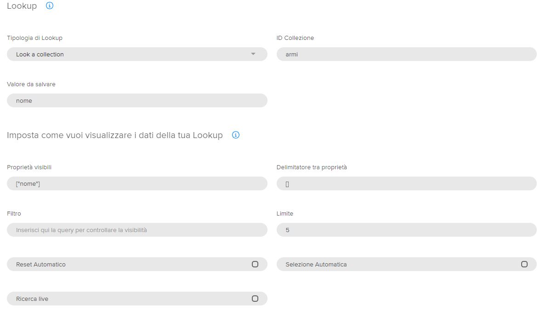The image size is (546, 327).
Task: Click the 'ID Collezione' label text
Action: point(295,38)
